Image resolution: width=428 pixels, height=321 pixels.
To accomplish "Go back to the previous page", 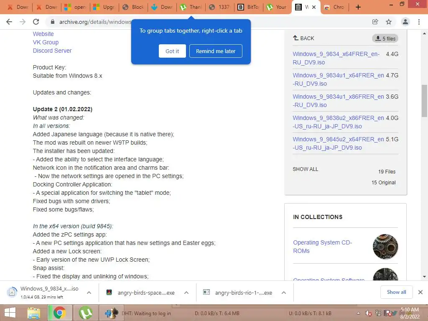I will (x=9, y=22).
